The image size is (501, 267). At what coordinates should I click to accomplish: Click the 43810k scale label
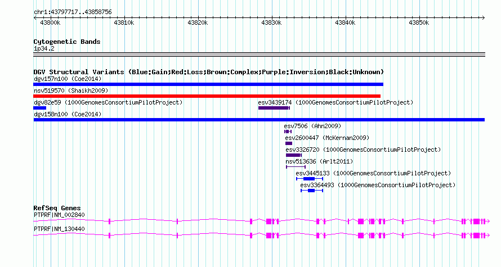click(x=124, y=22)
